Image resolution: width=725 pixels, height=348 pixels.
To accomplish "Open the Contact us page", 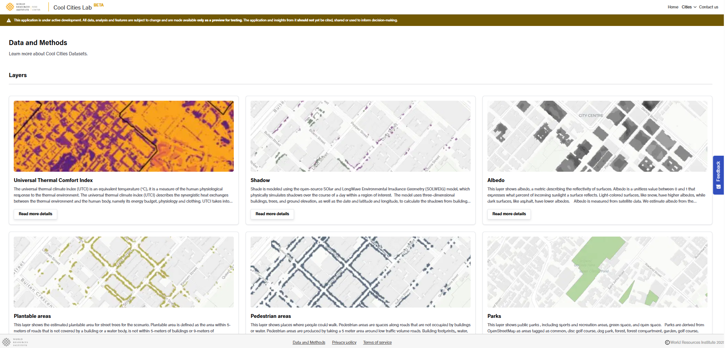I will pos(708,7).
